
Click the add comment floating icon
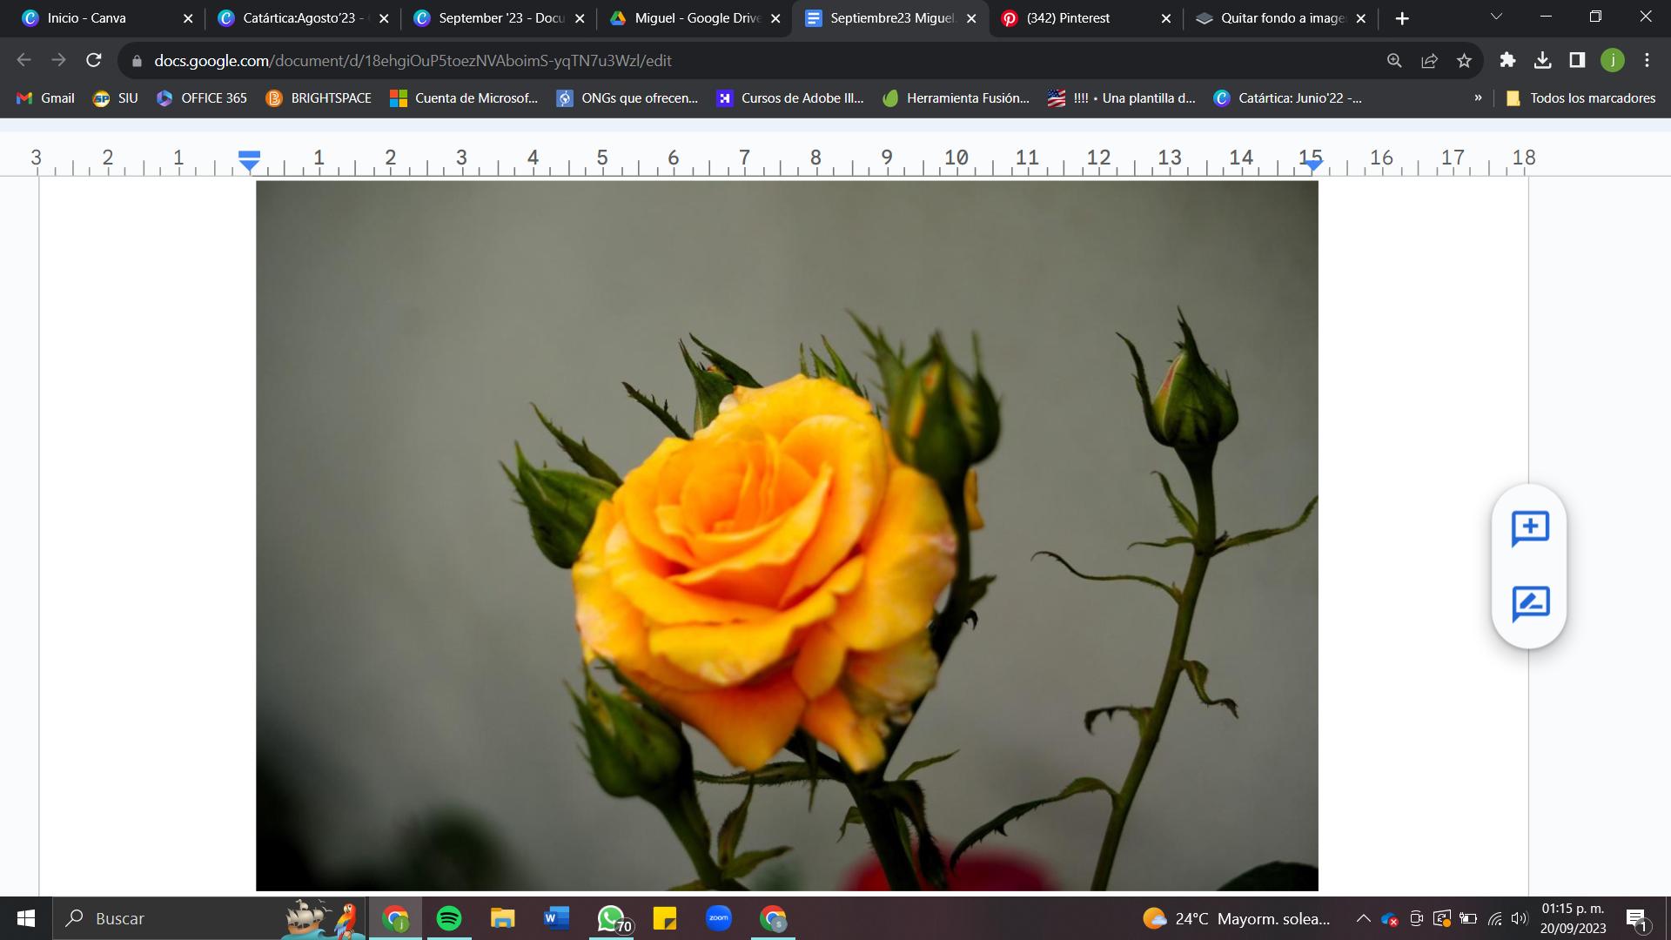pos(1529,527)
